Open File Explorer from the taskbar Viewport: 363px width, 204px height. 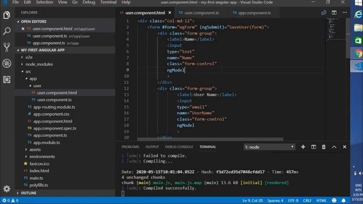(358, 28)
